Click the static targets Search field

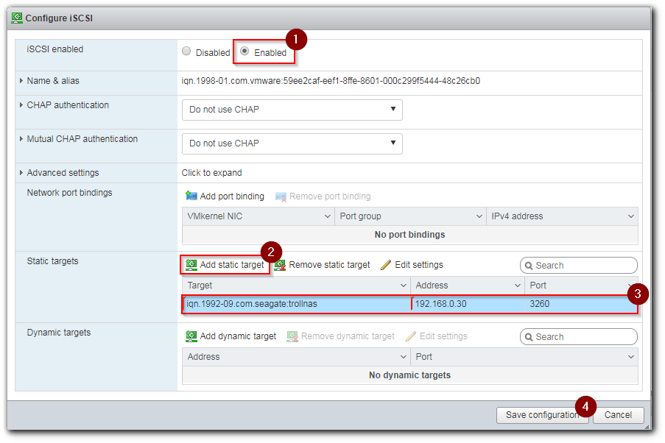tap(579, 266)
